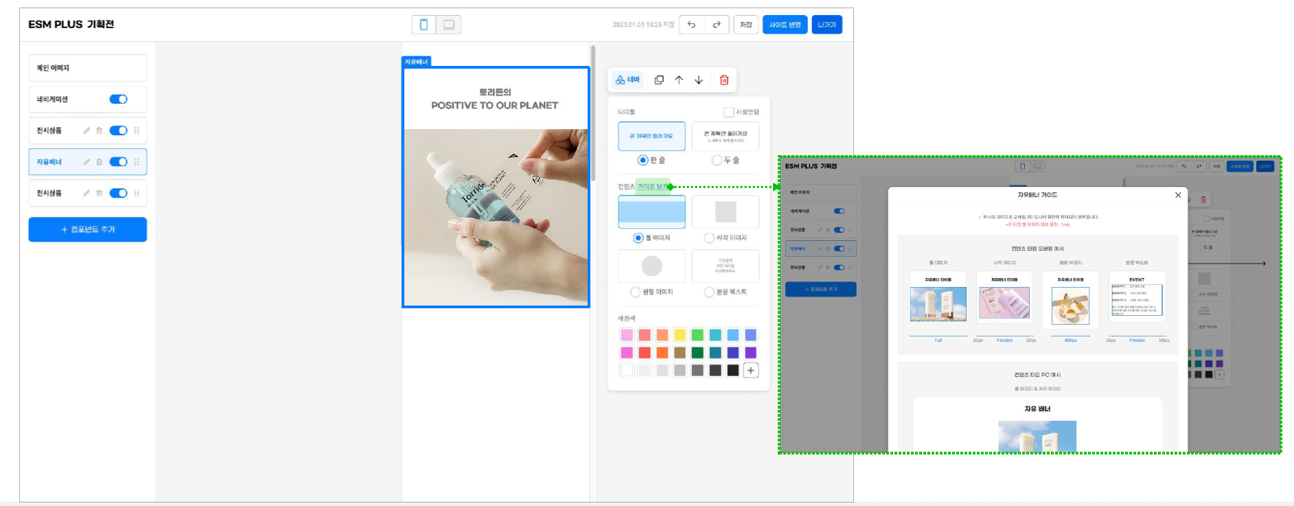Switch to mobile preview icon
The width and height of the screenshot is (1294, 506).
[x=424, y=25]
